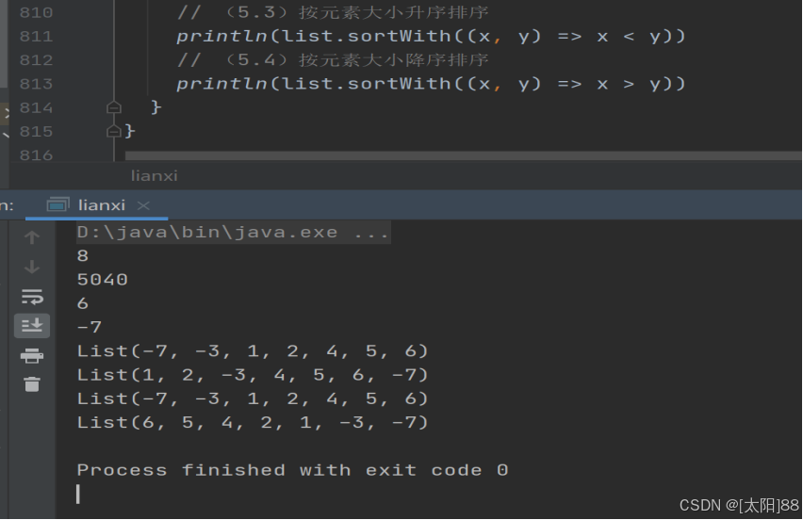Click the comment about descending sort, 5.4

tap(333, 60)
